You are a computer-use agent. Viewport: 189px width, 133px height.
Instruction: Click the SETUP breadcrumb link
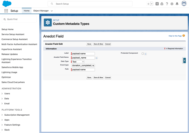(56, 20)
